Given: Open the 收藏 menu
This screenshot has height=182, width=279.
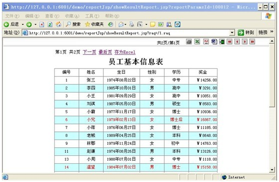Looking at the screenshot, I should (72, 16).
